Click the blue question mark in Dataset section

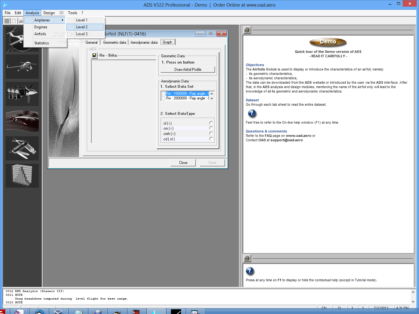(x=252, y=113)
